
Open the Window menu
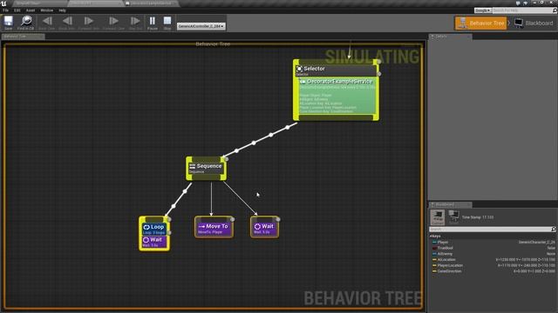coord(46,10)
